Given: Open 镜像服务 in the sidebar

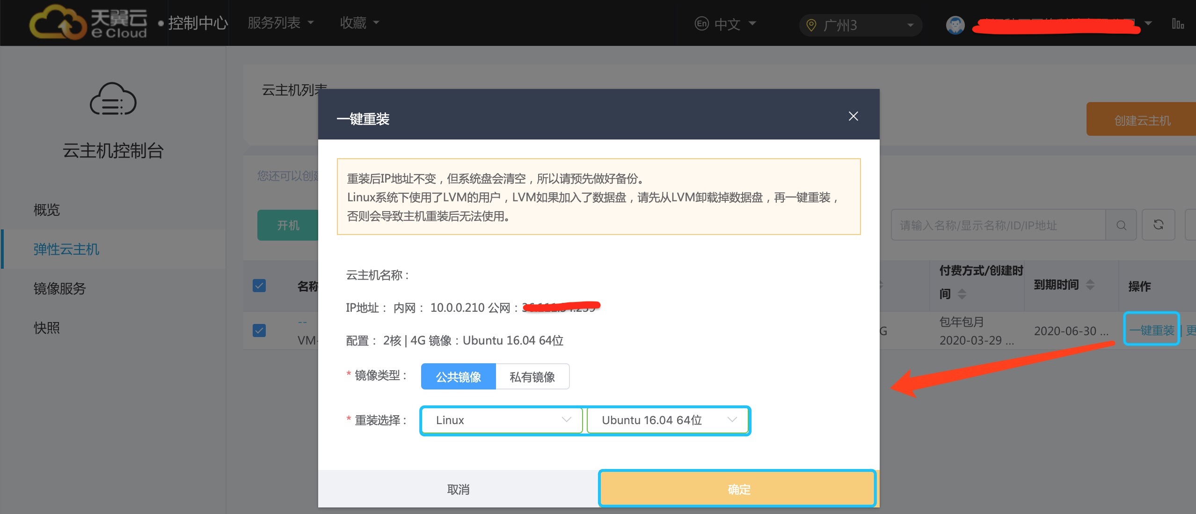Looking at the screenshot, I should tap(60, 288).
